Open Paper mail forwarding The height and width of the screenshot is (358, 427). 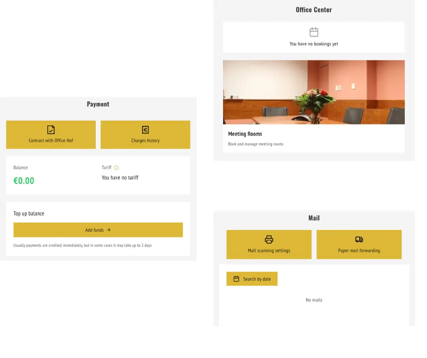(x=359, y=244)
